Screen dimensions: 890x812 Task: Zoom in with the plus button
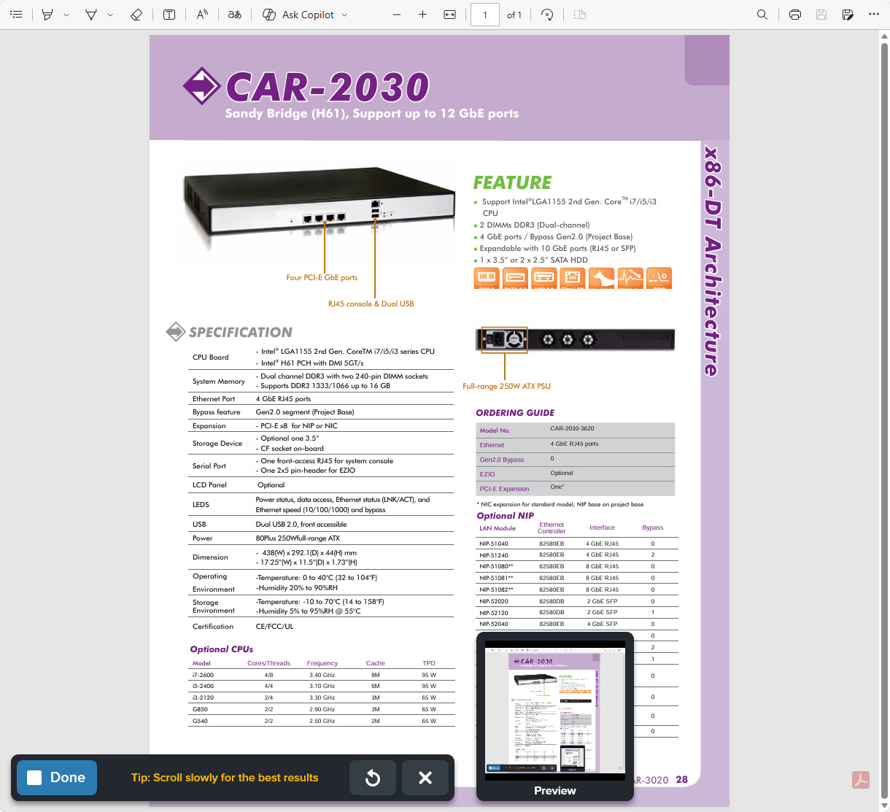[422, 15]
